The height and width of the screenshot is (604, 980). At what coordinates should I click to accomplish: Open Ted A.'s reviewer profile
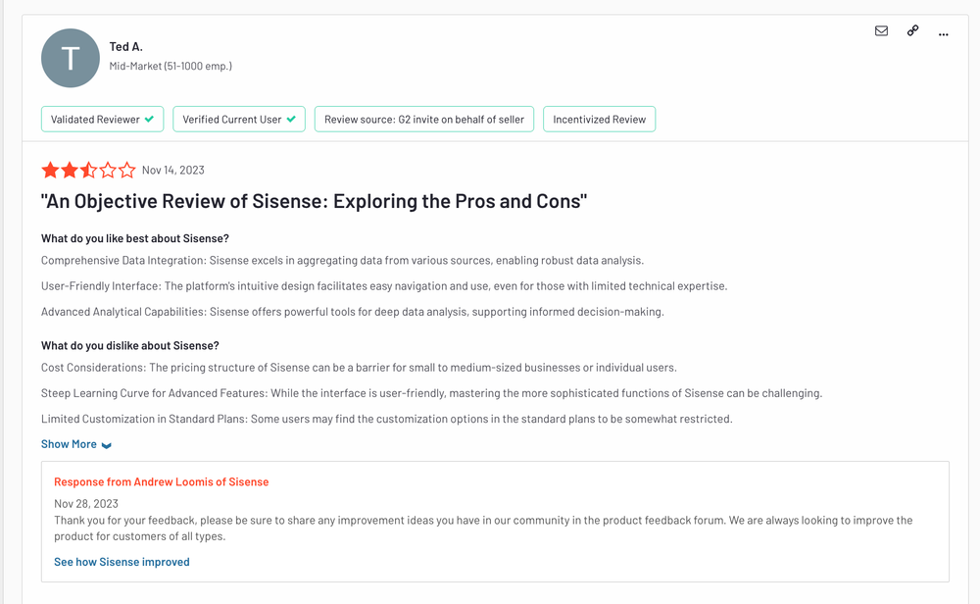click(x=126, y=45)
